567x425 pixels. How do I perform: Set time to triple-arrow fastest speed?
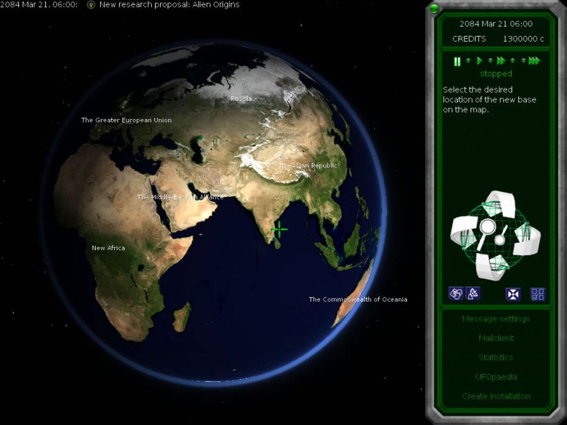pyautogui.click(x=534, y=61)
